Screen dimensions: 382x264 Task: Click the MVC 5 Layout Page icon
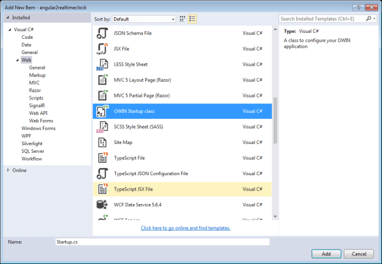(102, 80)
